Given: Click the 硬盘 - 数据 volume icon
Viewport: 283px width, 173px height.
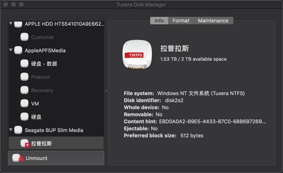Looking at the screenshot, I should pyautogui.click(x=24, y=63).
